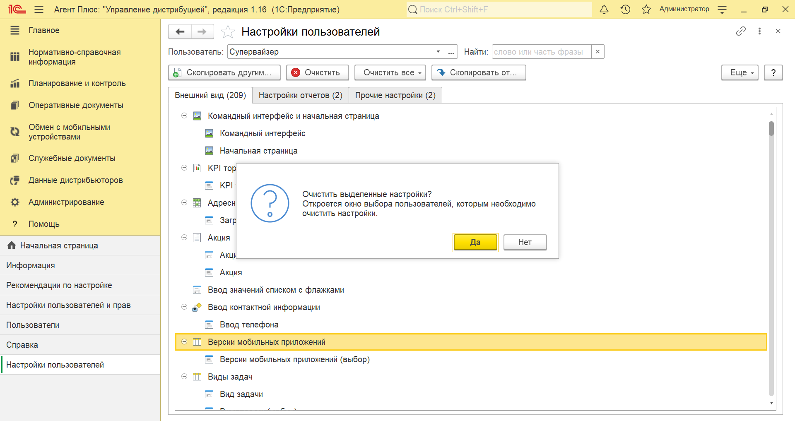Collapse Виды задач group expander
This screenshot has height=421, width=795.
(x=184, y=377)
